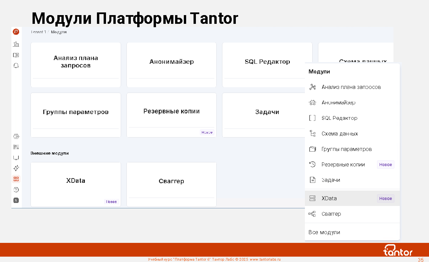The image size is (429, 262).
Task: Click the Tenant 1 breadcrumb link
Action: [38, 32]
